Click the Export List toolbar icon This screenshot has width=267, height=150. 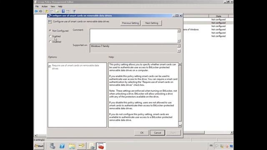pyautogui.click(x=58, y=11)
